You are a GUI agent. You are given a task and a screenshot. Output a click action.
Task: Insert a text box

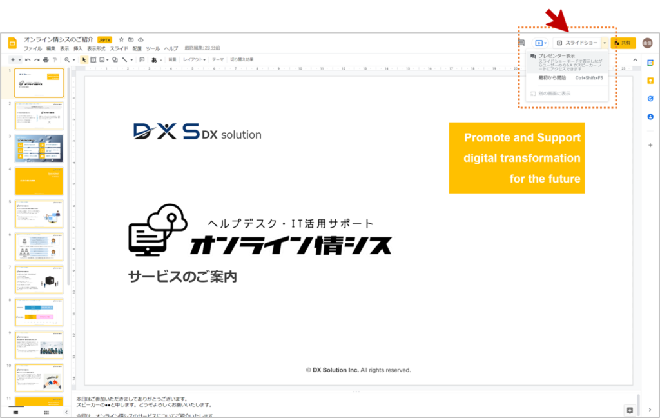tap(93, 60)
